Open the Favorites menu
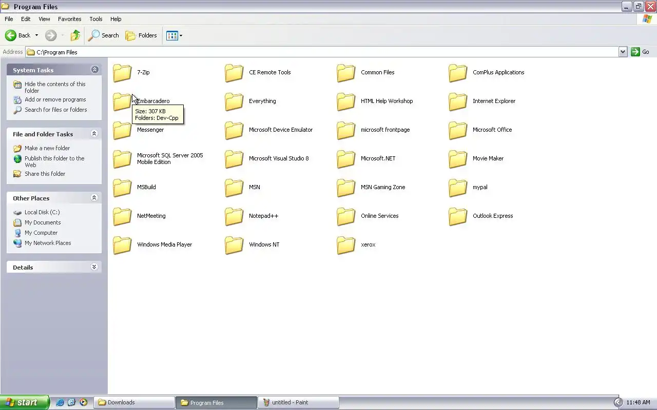Screen dimensions: 657x410 [69, 19]
